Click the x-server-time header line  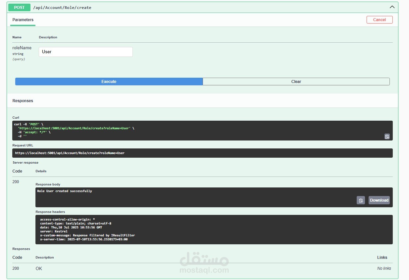coord(84,239)
